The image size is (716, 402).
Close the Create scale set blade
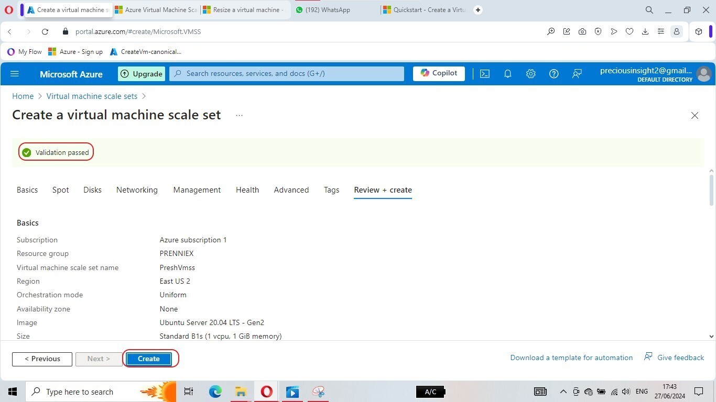tap(695, 115)
